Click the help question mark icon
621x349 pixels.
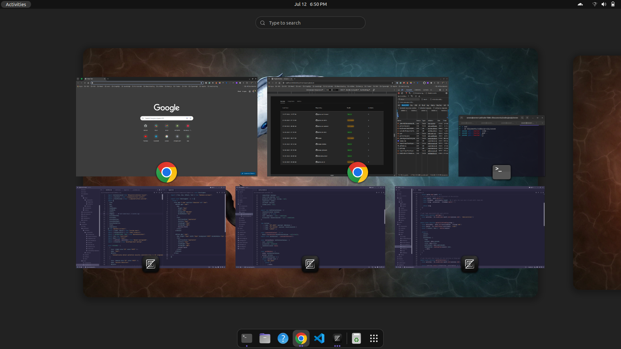coord(283,338)
